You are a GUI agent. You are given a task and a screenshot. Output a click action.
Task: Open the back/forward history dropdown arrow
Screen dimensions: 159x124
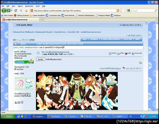[x=12, y=11]
